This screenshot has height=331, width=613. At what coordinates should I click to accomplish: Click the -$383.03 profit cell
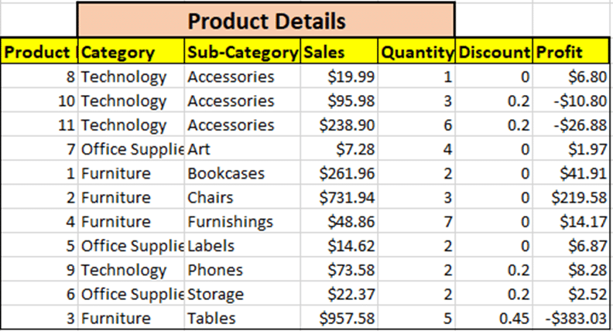[x=570, y=318]
